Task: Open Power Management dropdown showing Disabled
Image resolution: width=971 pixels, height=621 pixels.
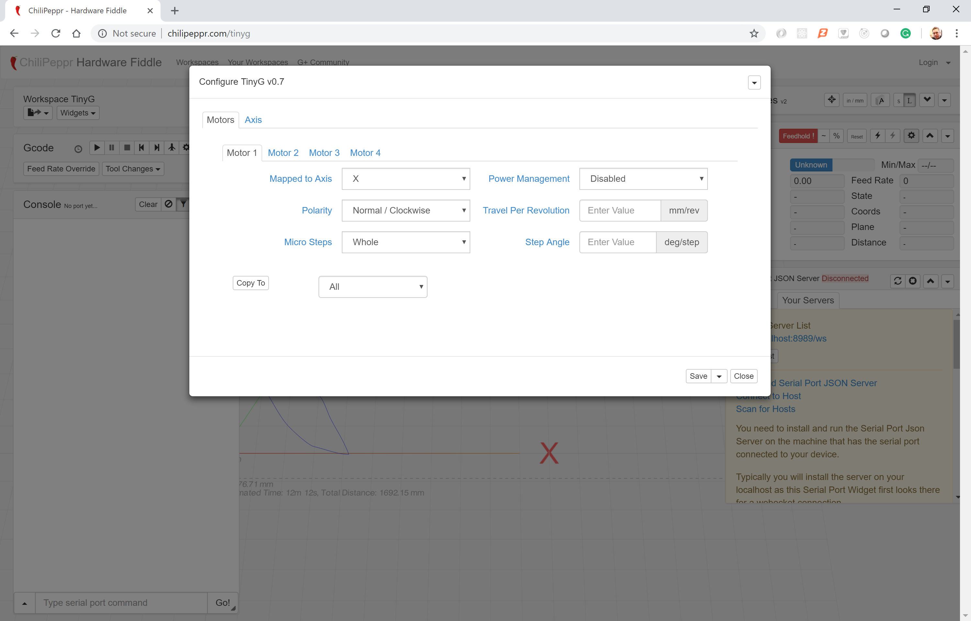Action: pos(643,179)
